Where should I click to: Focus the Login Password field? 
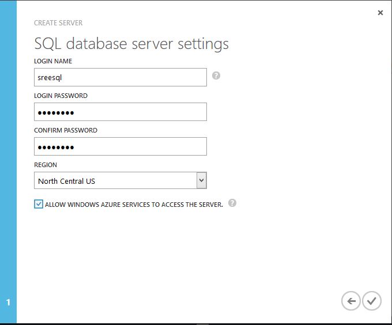tap(120, 112)
